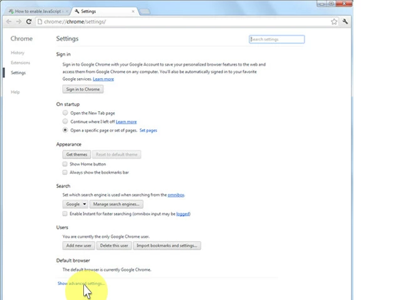
Task: Open History in the left sidebar
Action: (x=18, y=52)
